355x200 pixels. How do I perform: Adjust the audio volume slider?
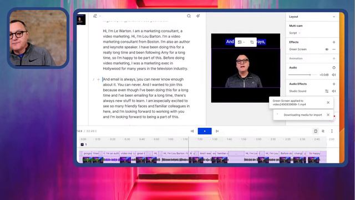[x=302, y=75]
